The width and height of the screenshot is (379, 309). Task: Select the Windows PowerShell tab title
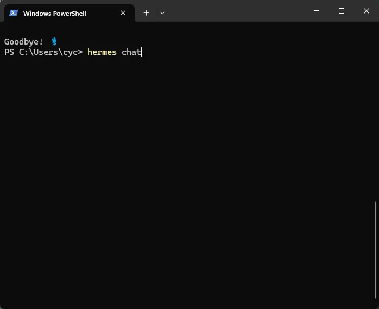click(55, 14)
